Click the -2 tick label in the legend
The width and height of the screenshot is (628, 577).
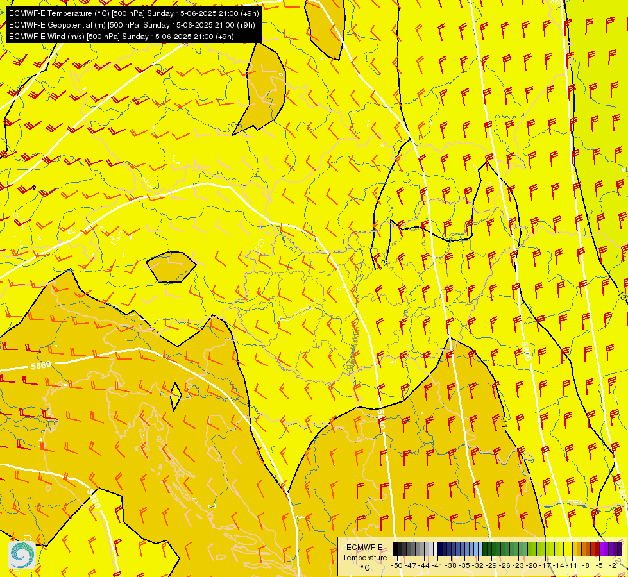pyautogui.click(x=613, y=565)
